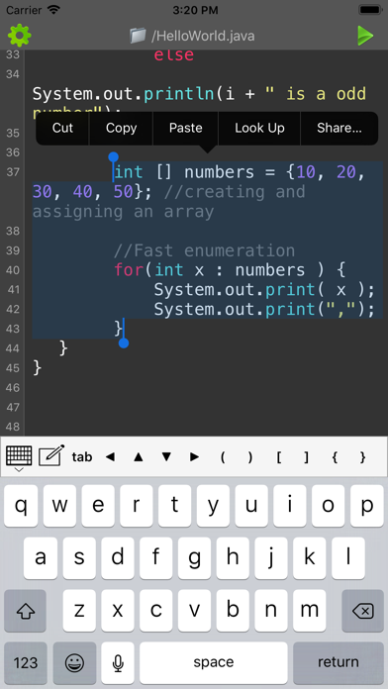Tap the q key
The height and width of the screenshot is (689, 388).
pyautogui.click(x=21, y=506)
